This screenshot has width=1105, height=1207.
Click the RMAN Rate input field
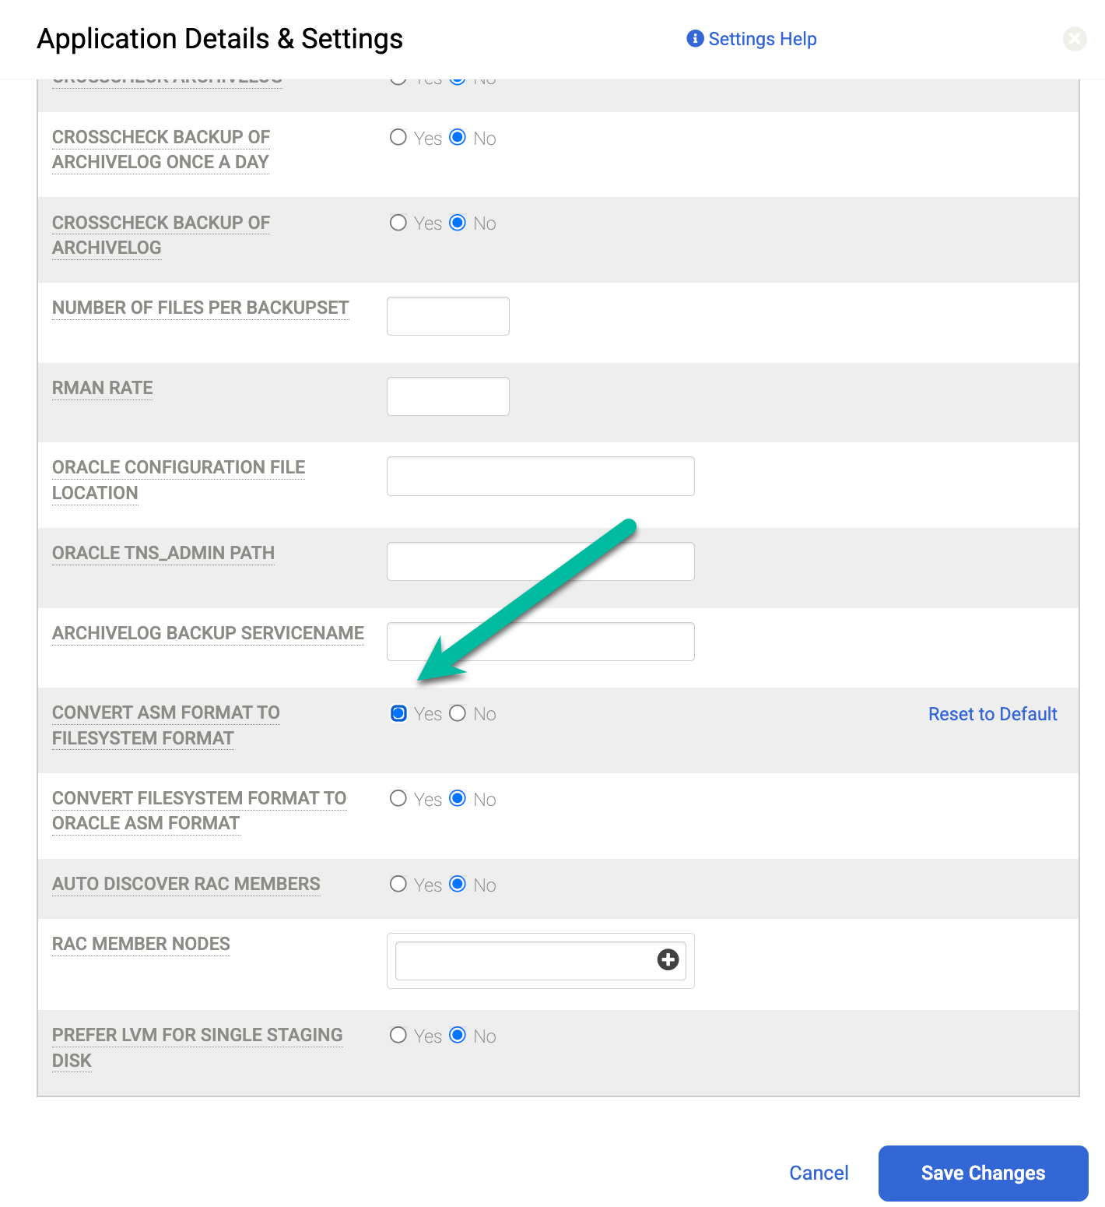click(x=447, y=396)
